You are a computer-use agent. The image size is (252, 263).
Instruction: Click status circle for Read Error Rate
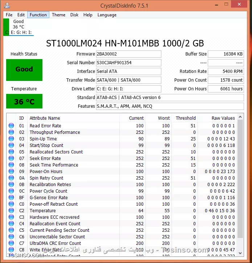click(11, 126)
